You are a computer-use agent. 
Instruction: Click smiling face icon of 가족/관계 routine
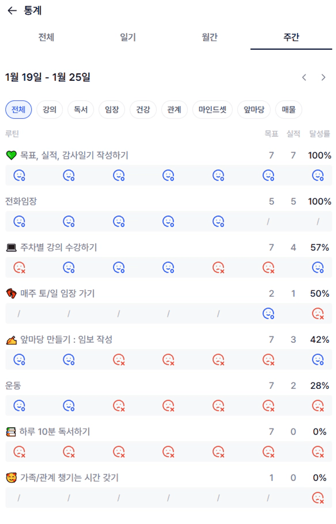click(x=11, y=478)
